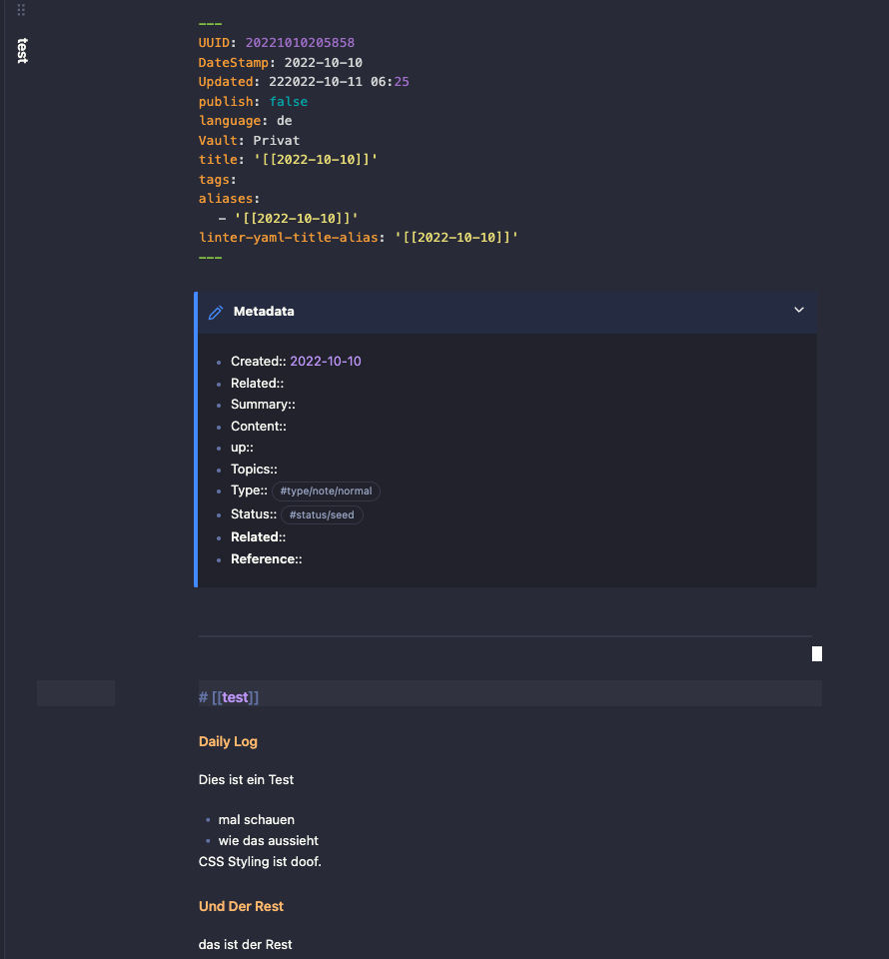Image resolution: width=889 pixels, height=959 pixels.
Task: Select the vertical "test" tab
Action: 21,52
